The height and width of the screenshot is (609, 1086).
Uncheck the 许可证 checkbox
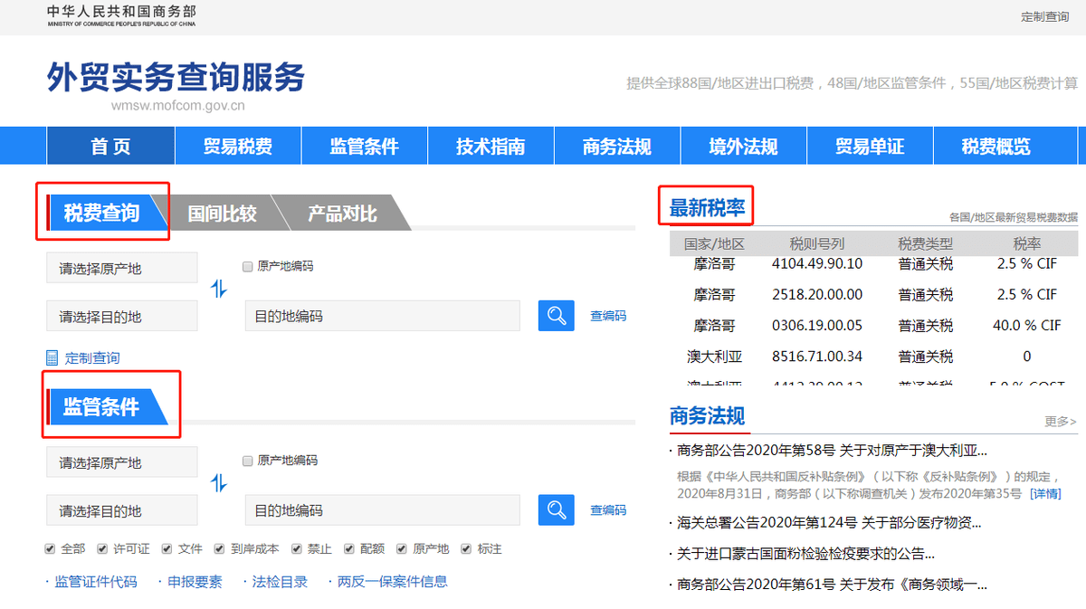pyautogui.click(x=103, y=549)
